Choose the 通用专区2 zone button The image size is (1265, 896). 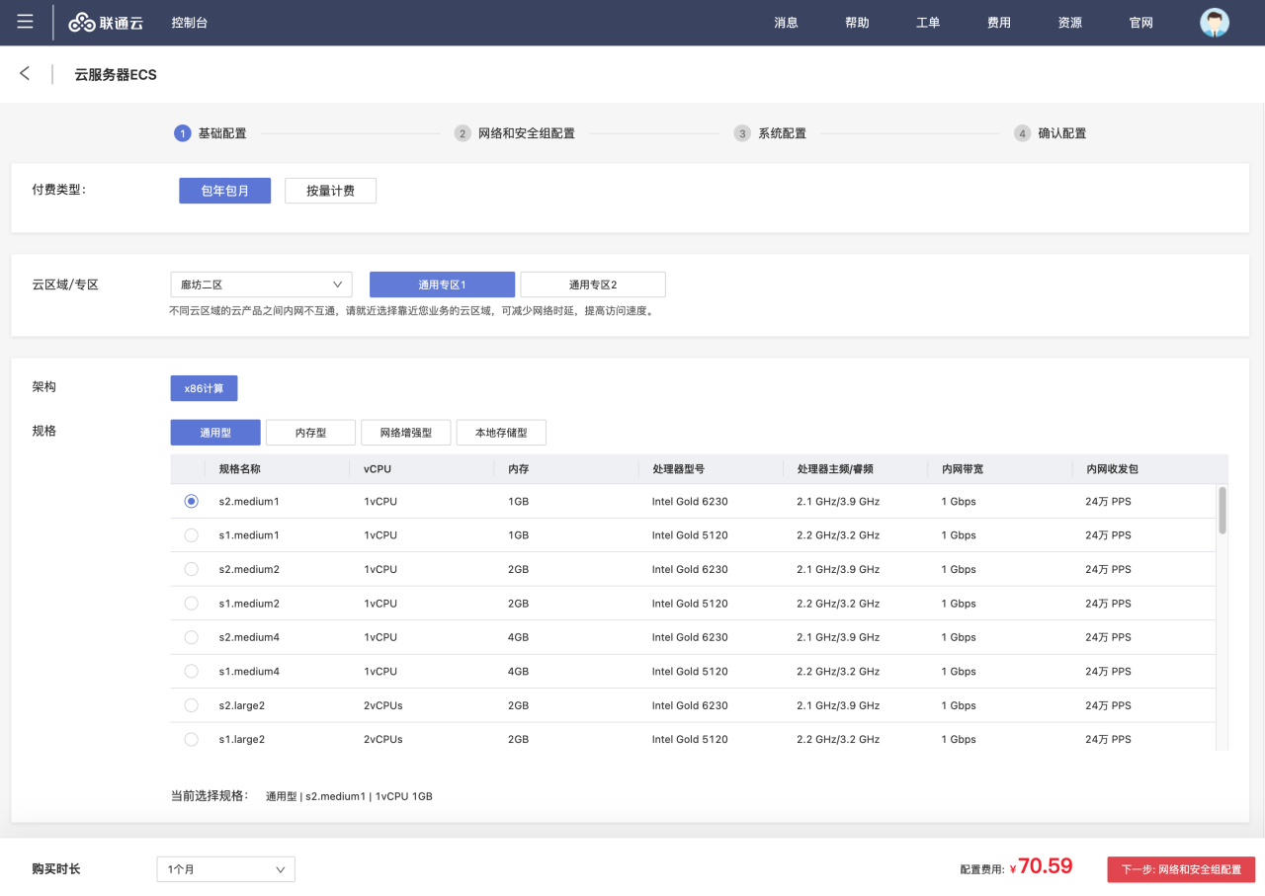point(592,285)
